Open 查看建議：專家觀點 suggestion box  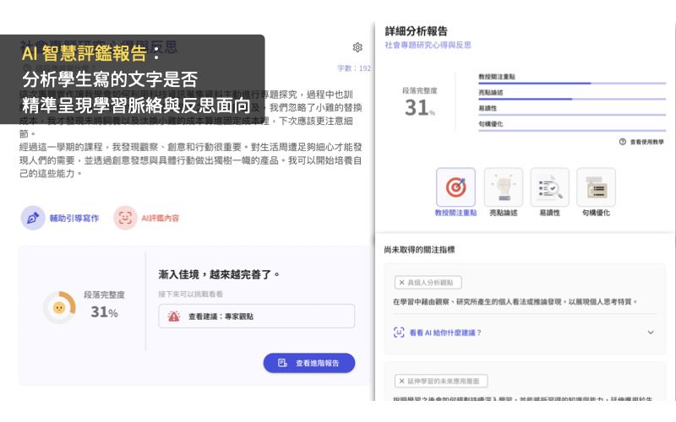point(256,316)
